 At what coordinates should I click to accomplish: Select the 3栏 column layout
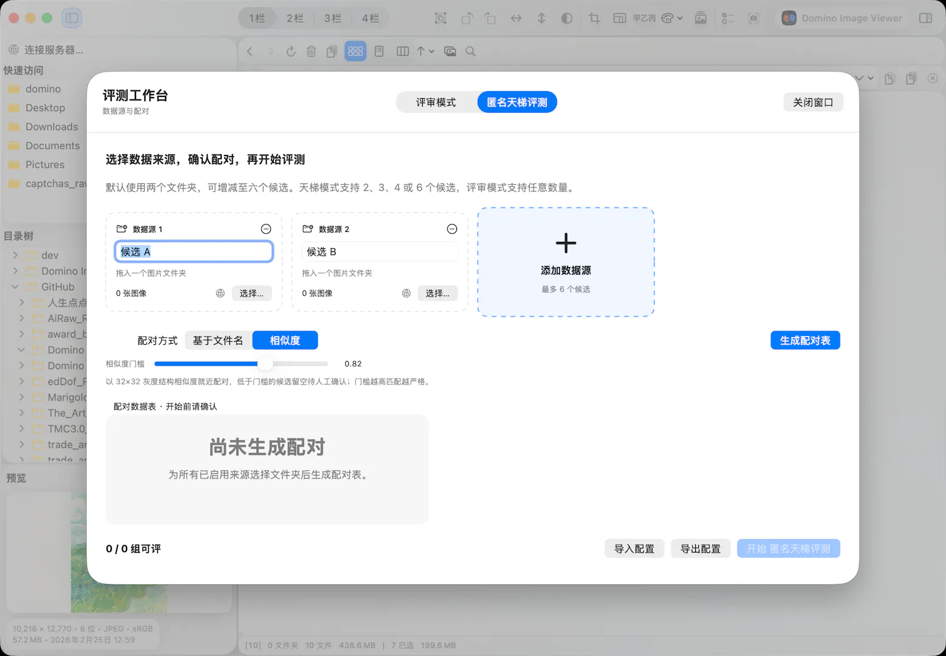click(x=333, y=18)
